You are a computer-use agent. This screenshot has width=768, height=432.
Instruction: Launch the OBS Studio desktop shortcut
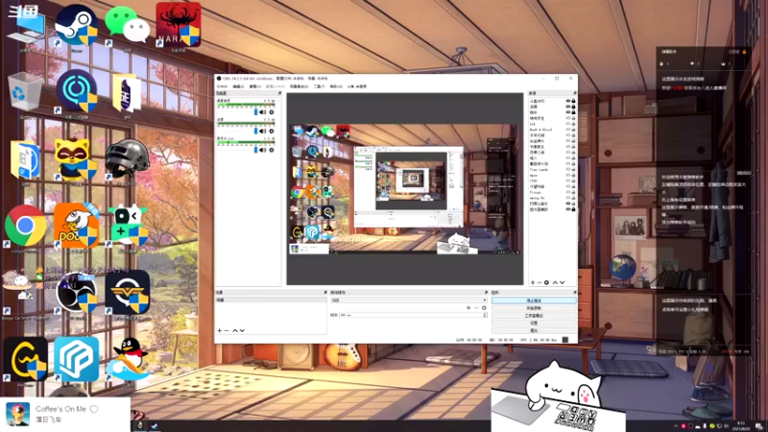tap(77, 293)
